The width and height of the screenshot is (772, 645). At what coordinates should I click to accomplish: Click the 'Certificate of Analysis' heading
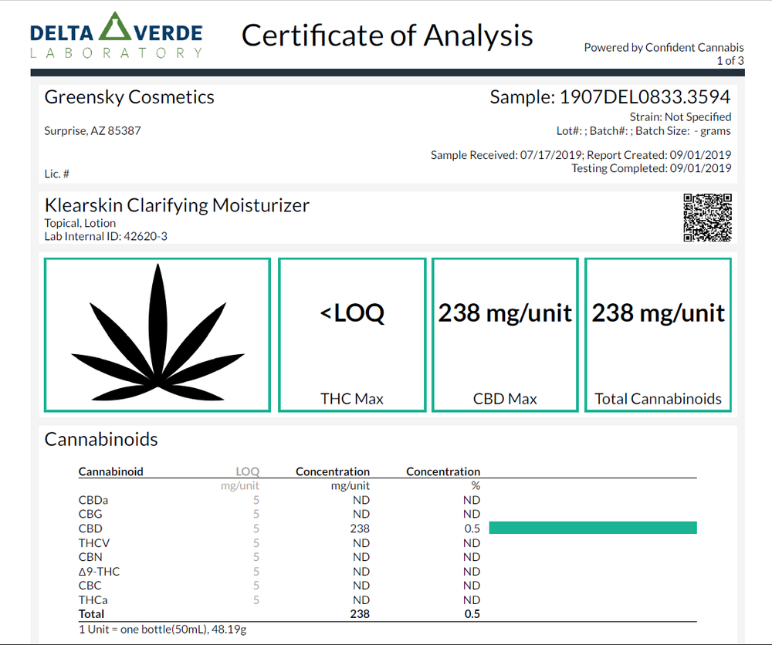click(387, 35)
